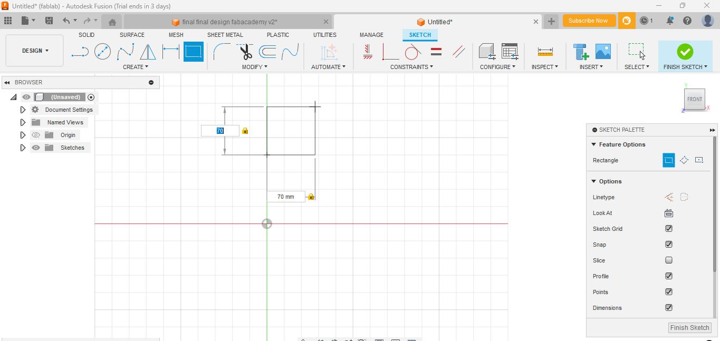
Task: Expand the Sketches node
Action: pyautogui.click(x=23, y=148)
